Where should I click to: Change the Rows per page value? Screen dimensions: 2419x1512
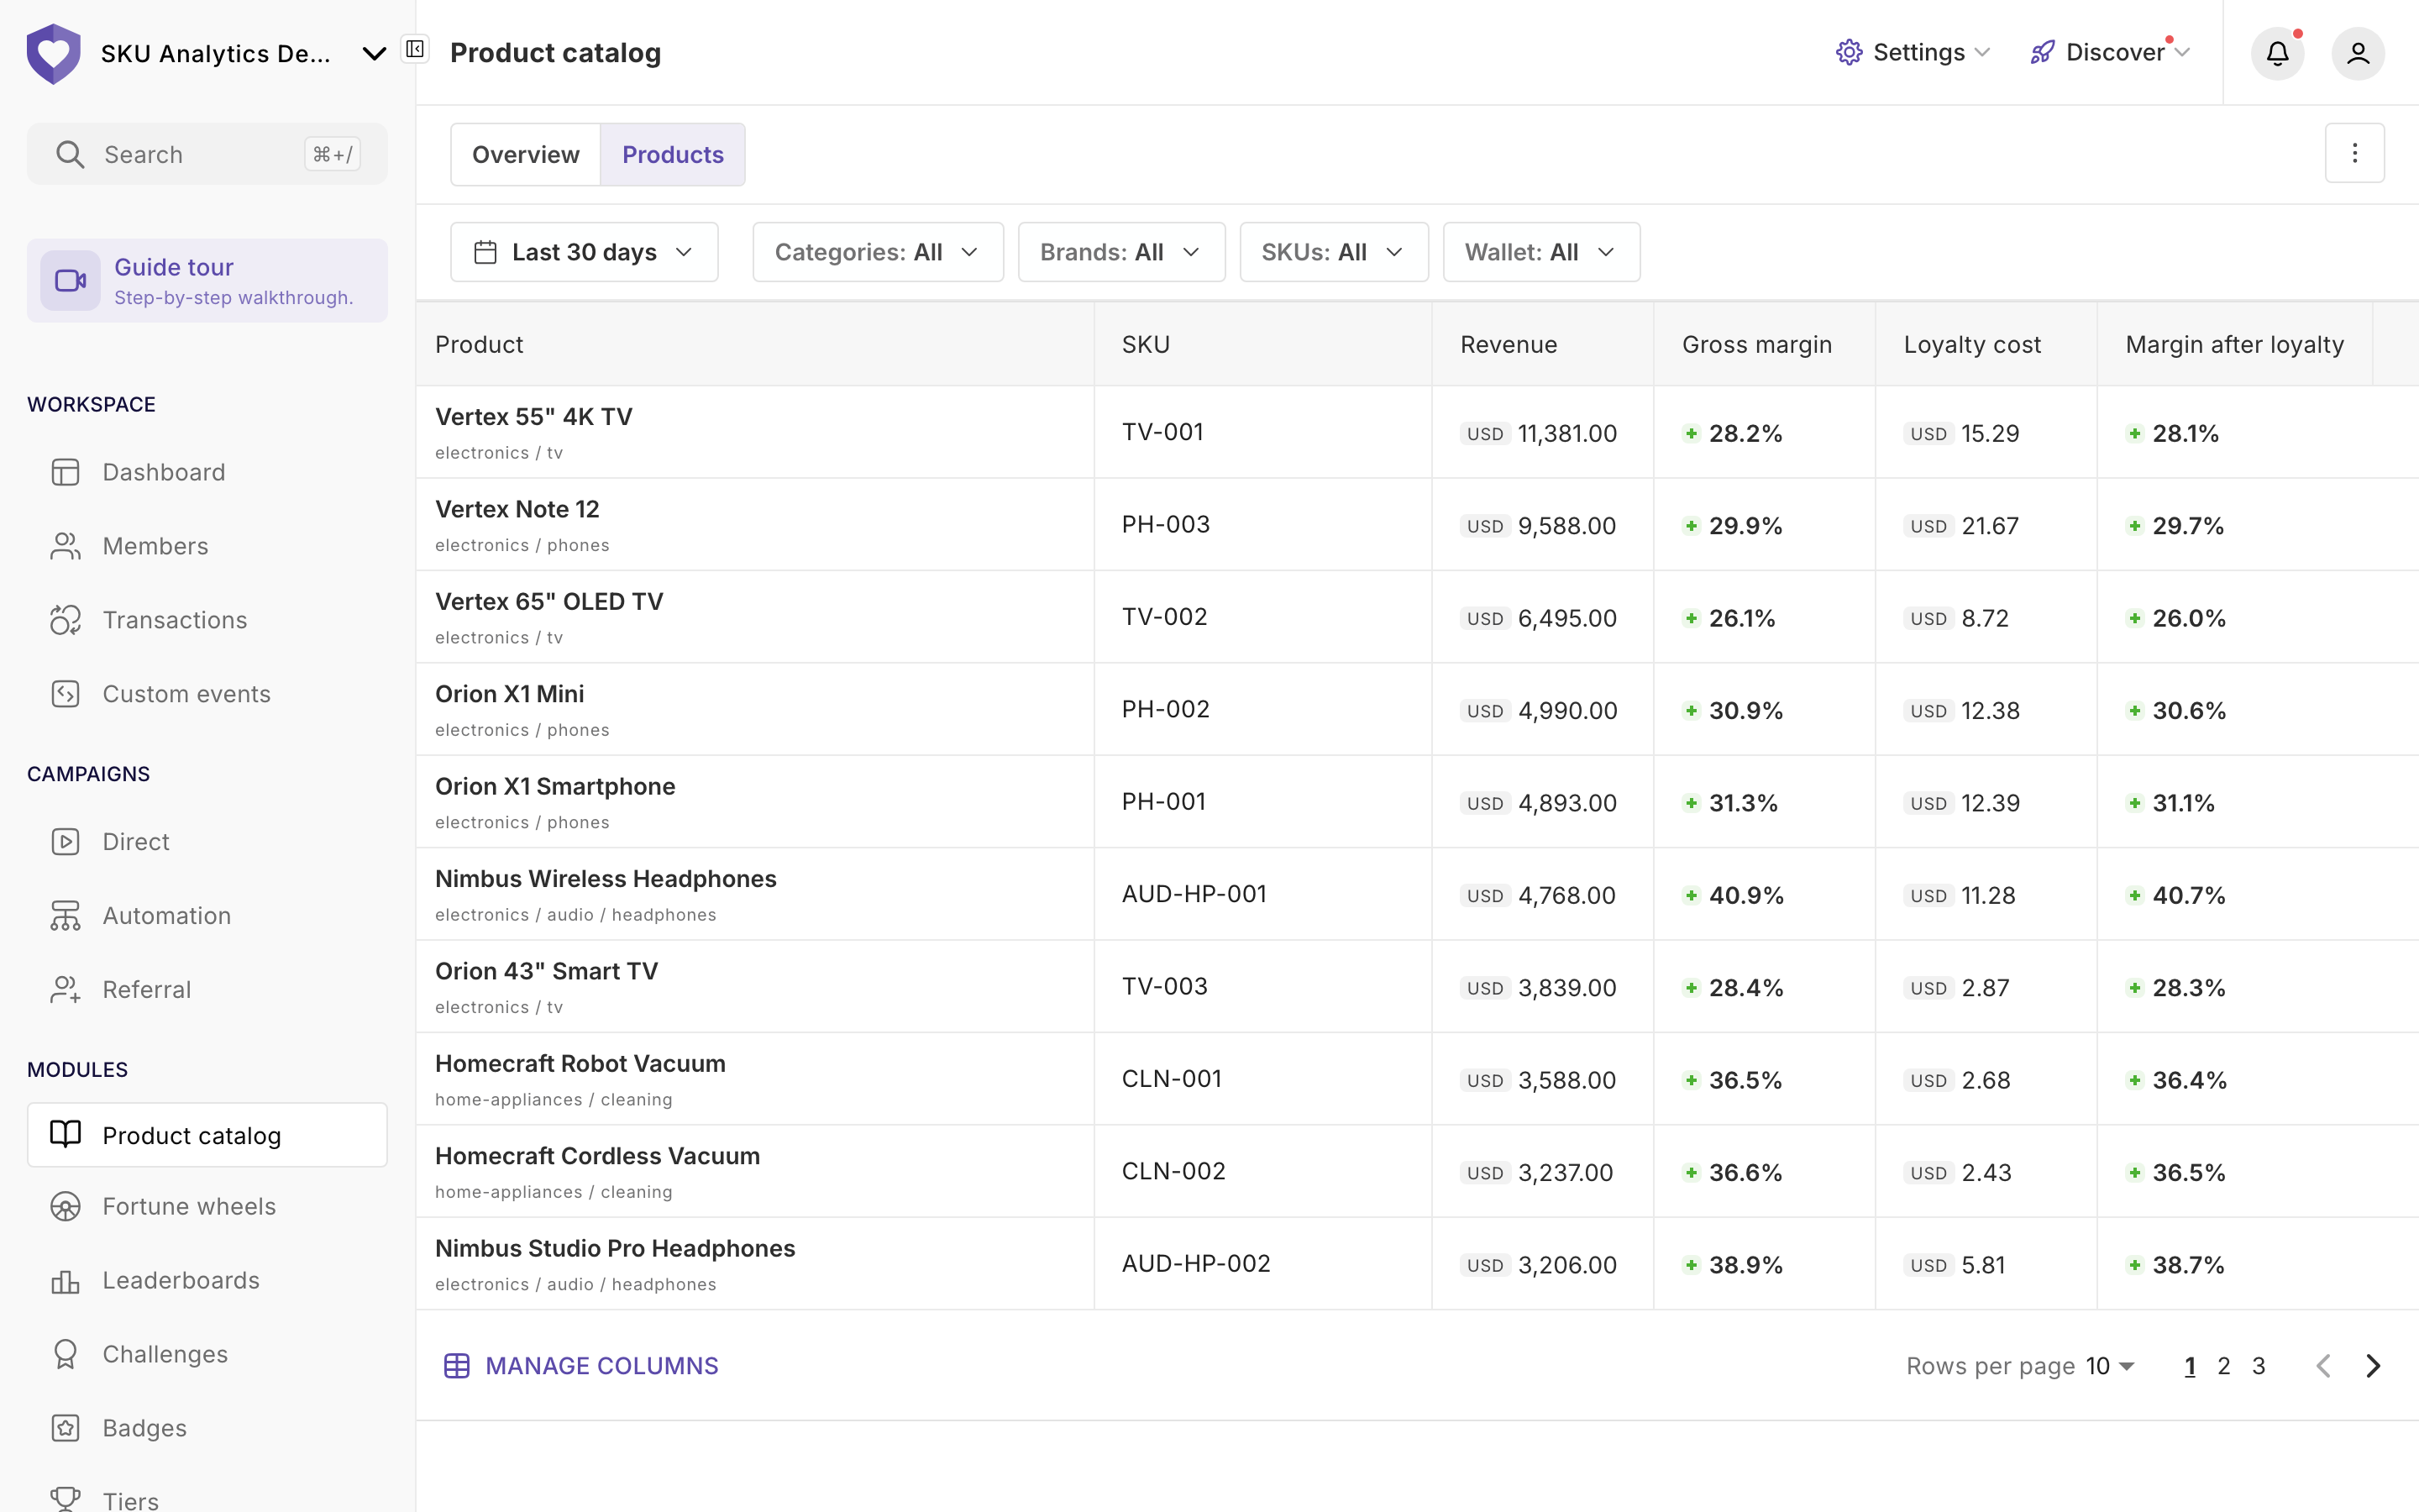(2109, 1366)
